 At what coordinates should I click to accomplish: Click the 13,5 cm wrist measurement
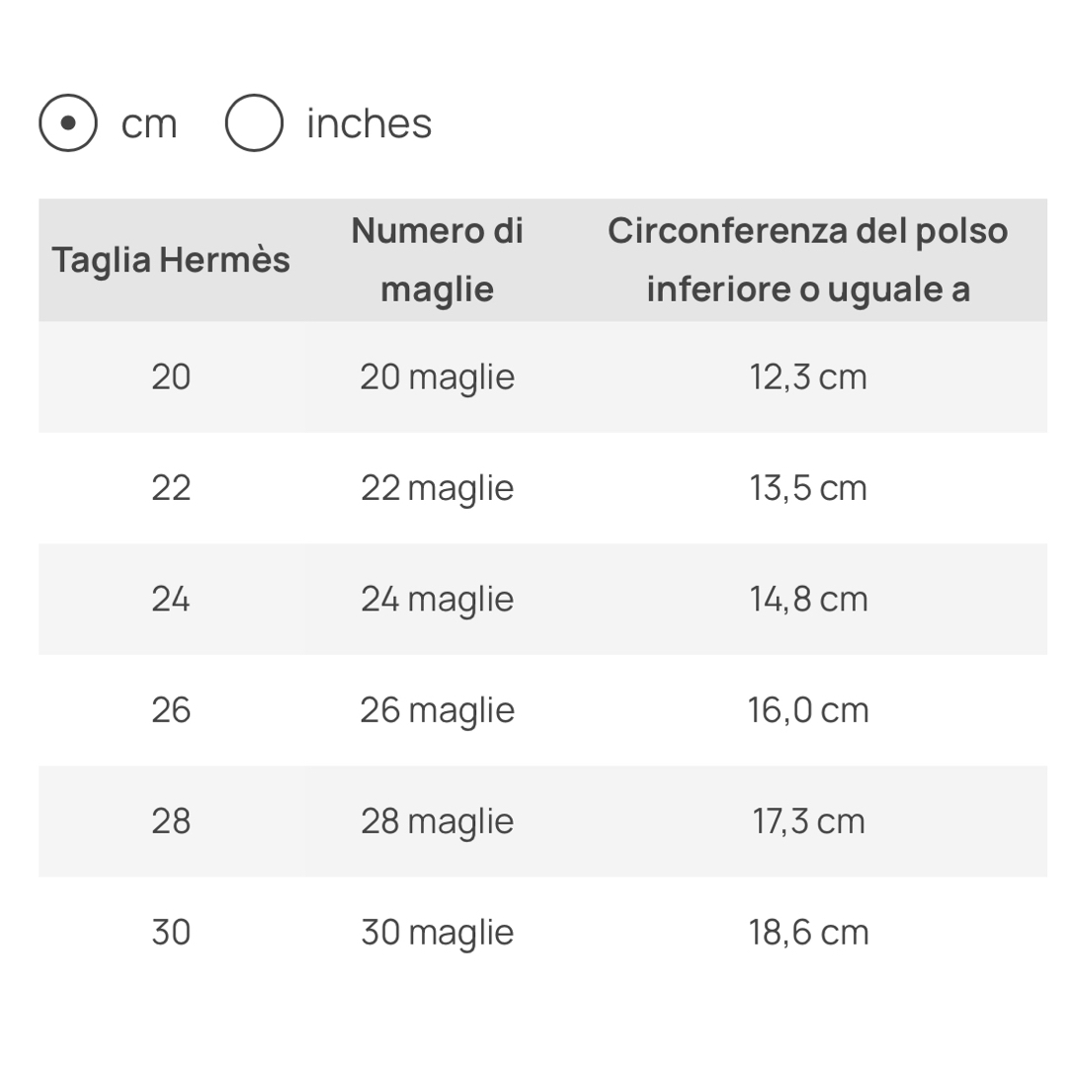(808, 488)
